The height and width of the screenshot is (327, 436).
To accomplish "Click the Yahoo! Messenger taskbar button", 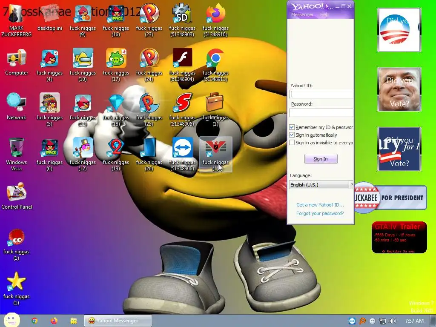I will coord(118,321).
